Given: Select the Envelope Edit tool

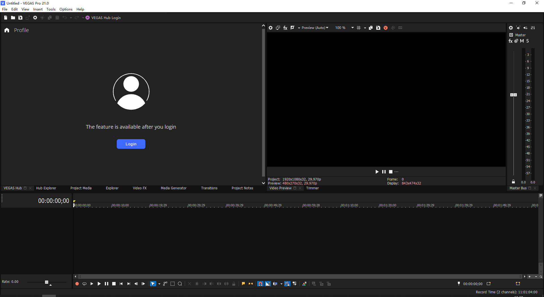Looking at the screenshot, I should 165,284.
